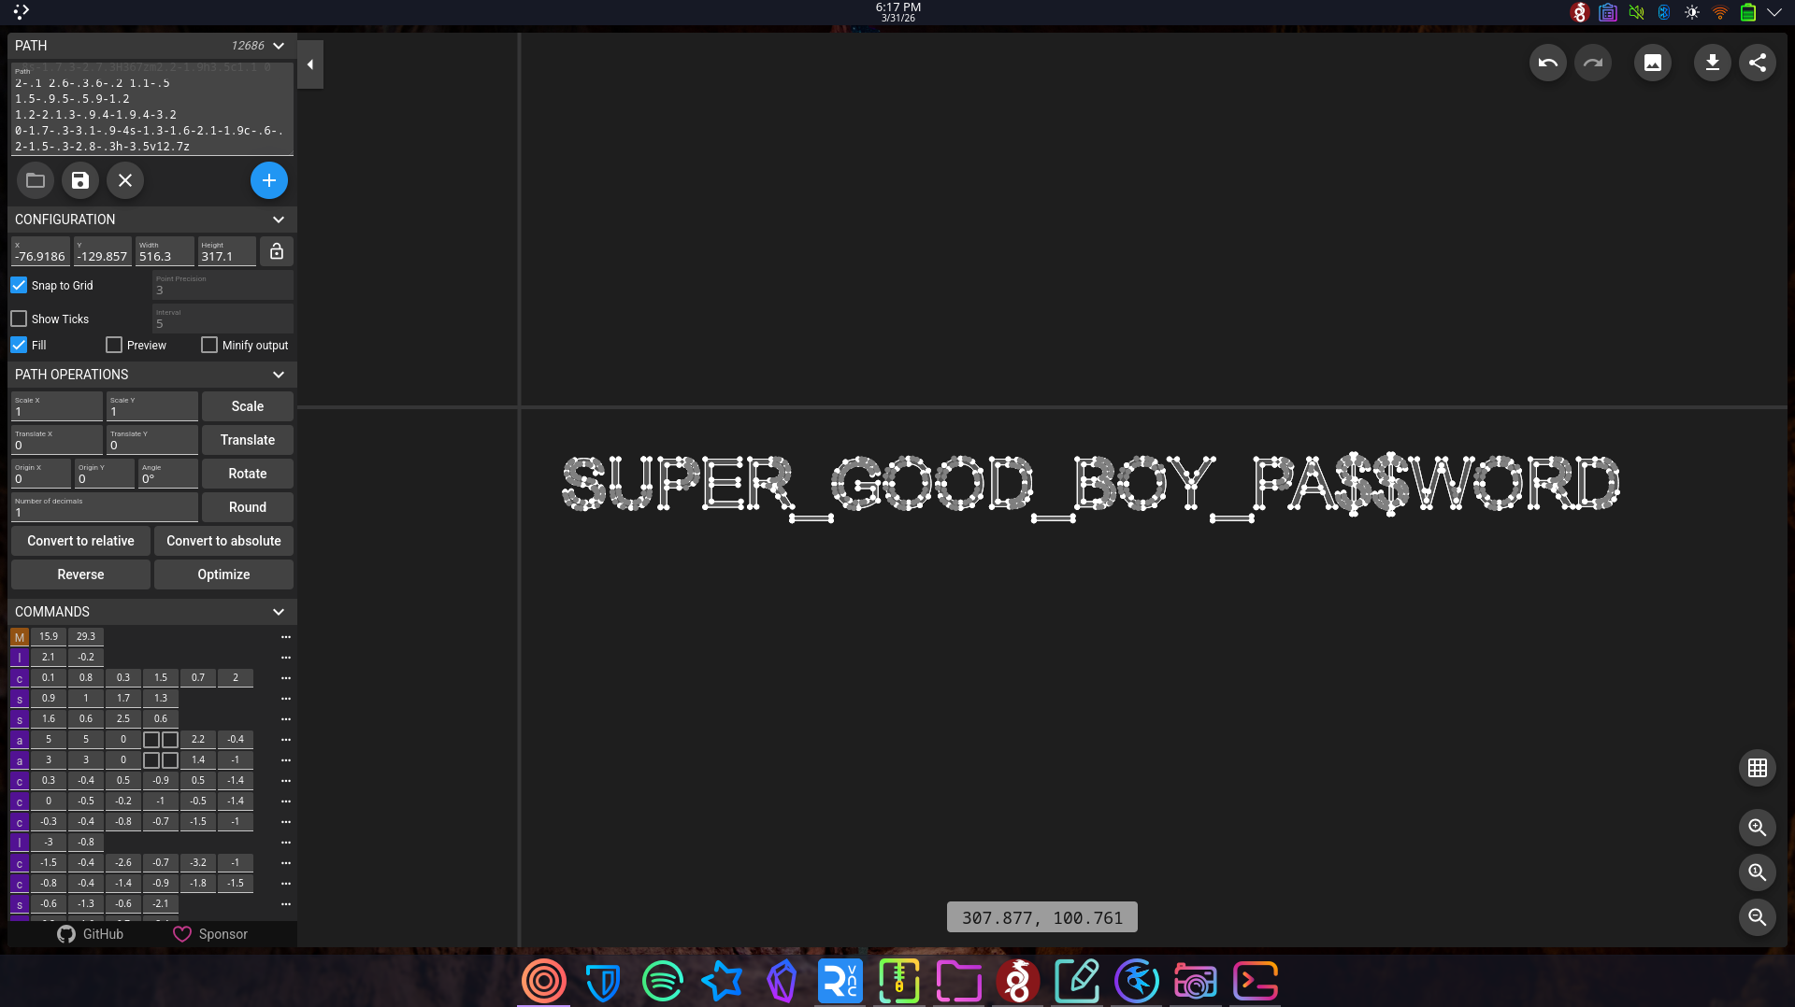Screen dimensions: 1795x1007
Task: Open saved paths folder icon
Action: point(36,180)
